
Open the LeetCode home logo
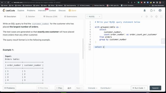point(9,10)
